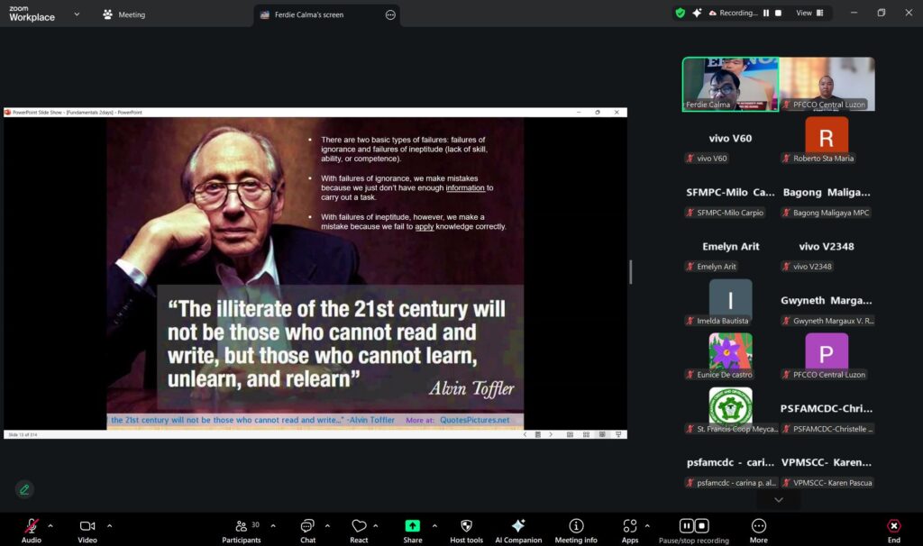
Task: Click the red End meeting button
Action: 893,527
